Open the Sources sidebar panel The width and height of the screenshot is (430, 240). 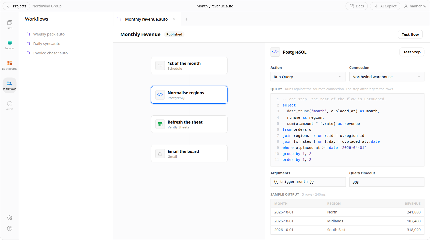(x=9, y=45)
